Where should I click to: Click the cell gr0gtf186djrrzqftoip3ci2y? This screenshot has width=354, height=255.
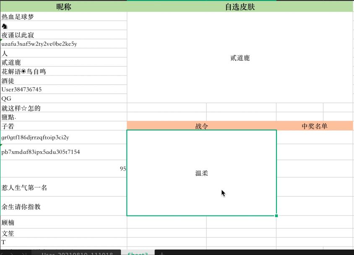click(63, 137)
